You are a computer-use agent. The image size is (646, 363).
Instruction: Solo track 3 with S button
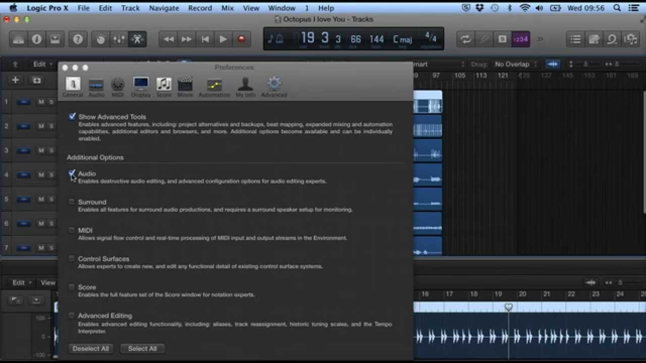(51, 150)
